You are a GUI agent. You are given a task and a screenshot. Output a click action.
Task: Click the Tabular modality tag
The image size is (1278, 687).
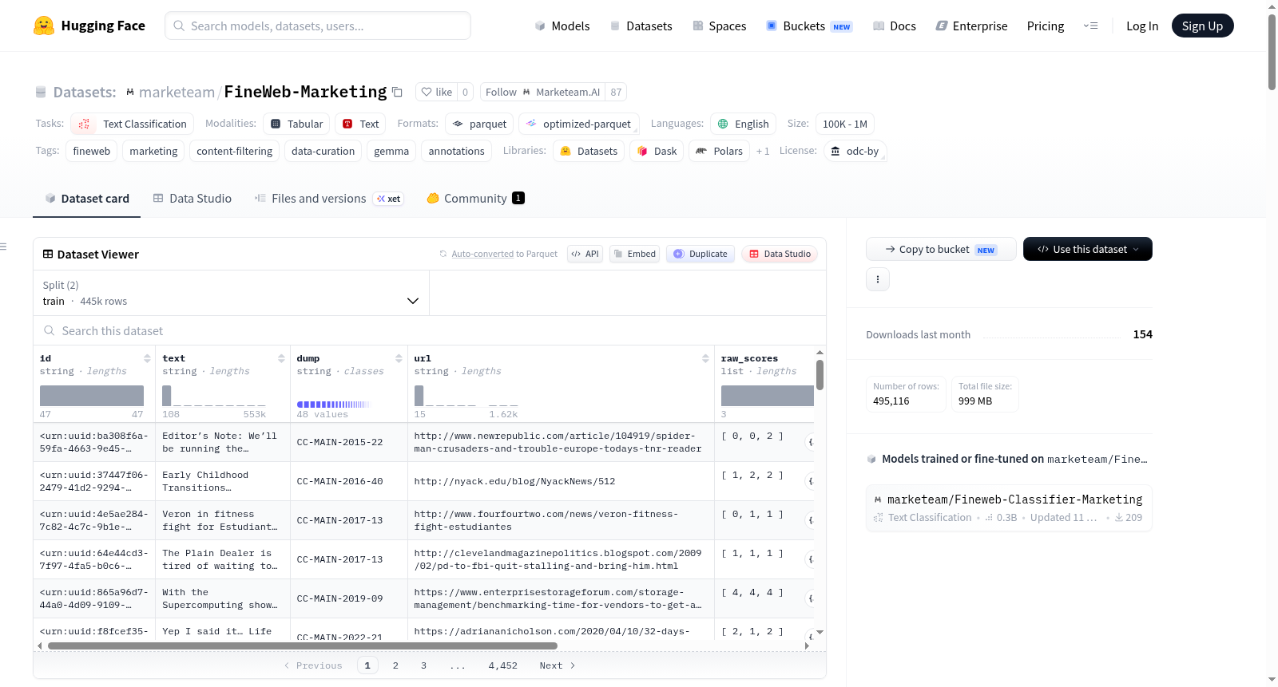pos(296,124)
